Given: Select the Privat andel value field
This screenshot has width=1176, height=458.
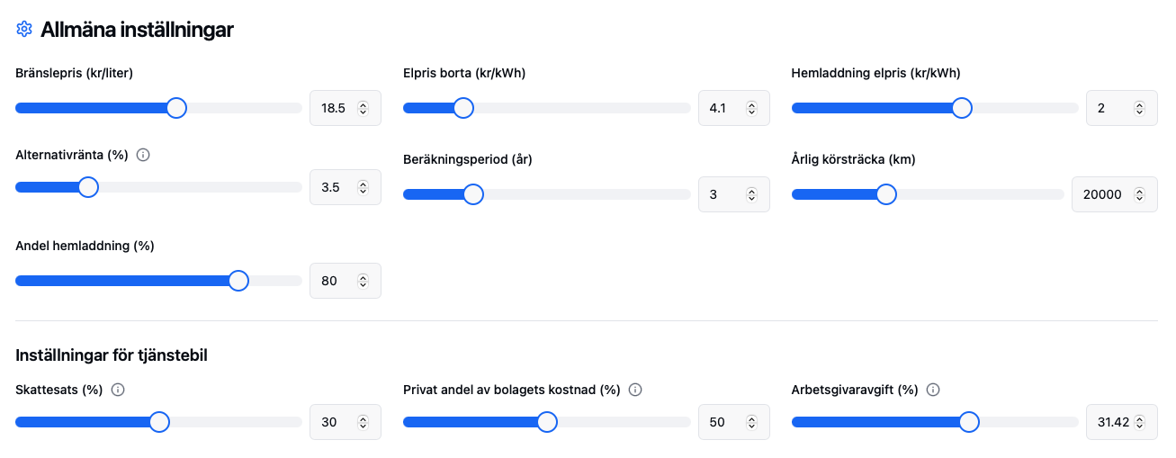Looking at the screenshot, I should 723,422.
